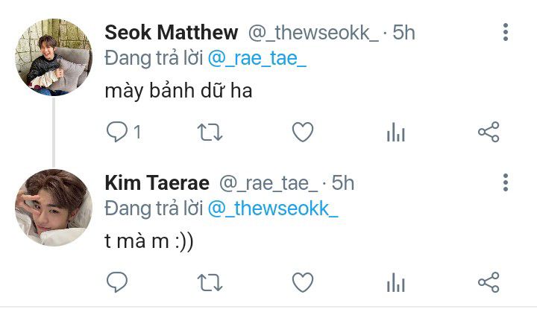Open Seok Matthew's profile picture
Screen dimensions: 537x309
pos(54,57)
